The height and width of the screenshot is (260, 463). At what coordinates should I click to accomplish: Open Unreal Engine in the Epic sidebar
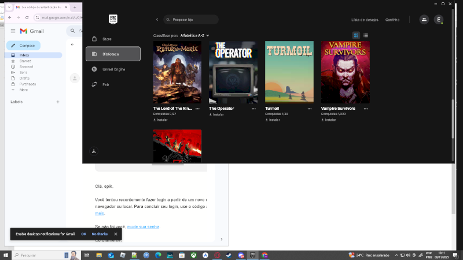113,69
